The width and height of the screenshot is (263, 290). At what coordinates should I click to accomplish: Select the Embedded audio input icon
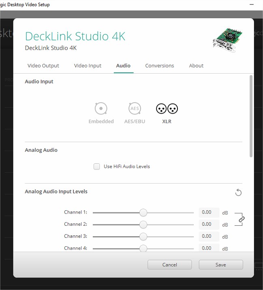(x=101, y=108)
